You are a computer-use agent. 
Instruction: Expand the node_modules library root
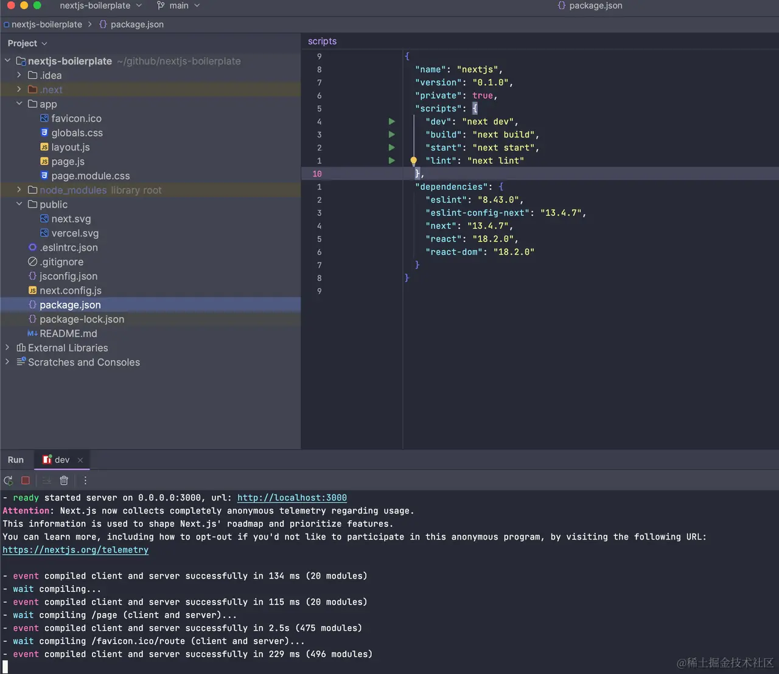coord(19,190)
